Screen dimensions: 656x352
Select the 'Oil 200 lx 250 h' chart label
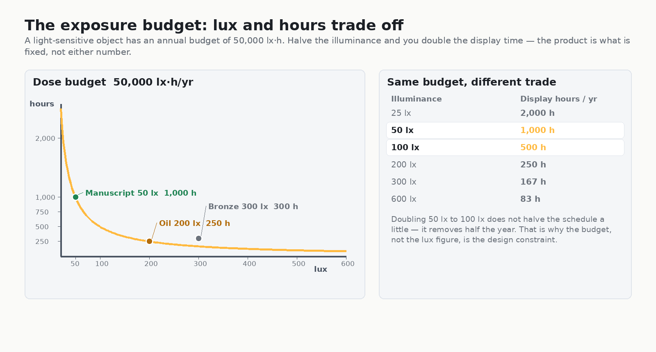coord(194,223)
